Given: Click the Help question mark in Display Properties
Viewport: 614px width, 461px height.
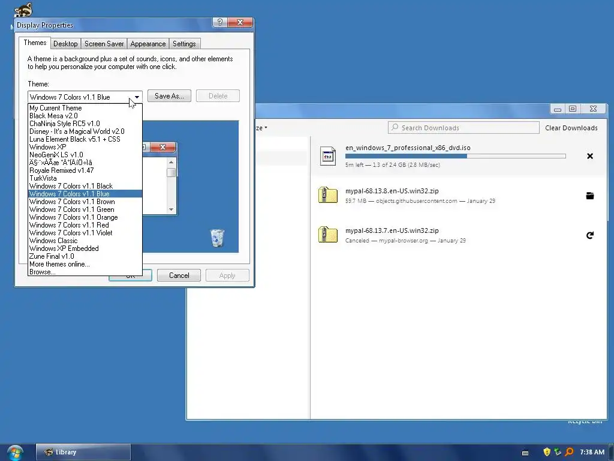Looking at the screenshot, I should [219, 22].
